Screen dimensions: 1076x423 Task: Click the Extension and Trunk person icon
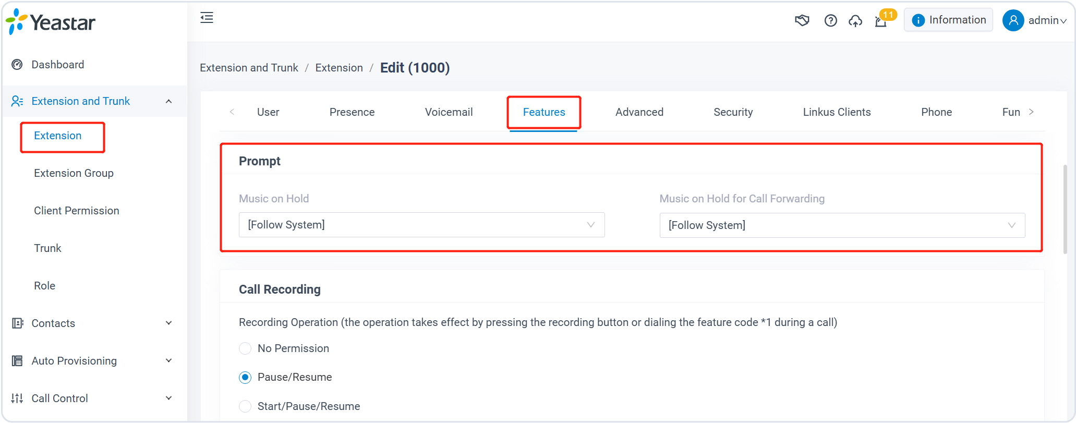pos(17,101)
